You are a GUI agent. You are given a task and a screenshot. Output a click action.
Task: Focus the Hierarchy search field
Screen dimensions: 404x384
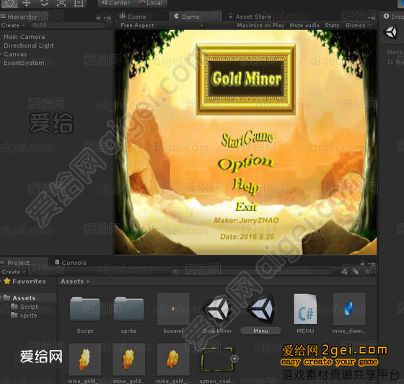point(69,25)
